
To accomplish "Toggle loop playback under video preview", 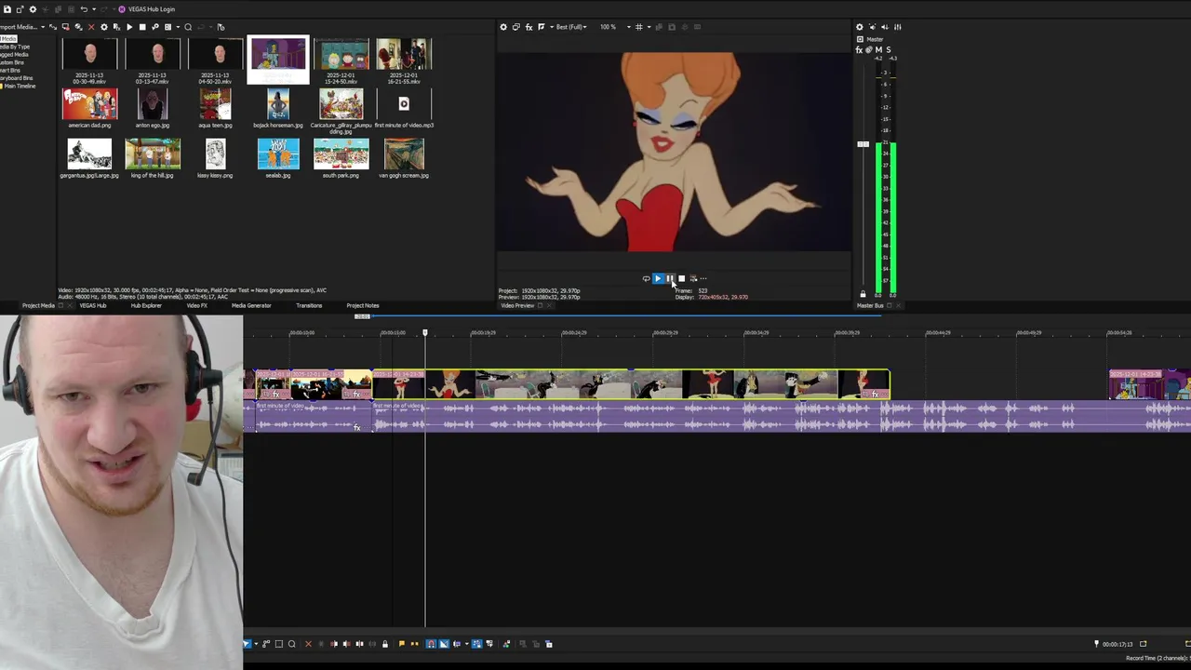I will pyautogui.click(x=646, y=278).
